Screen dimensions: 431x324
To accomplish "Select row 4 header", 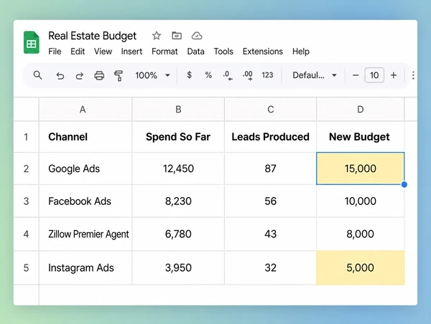I will (26, 234).
